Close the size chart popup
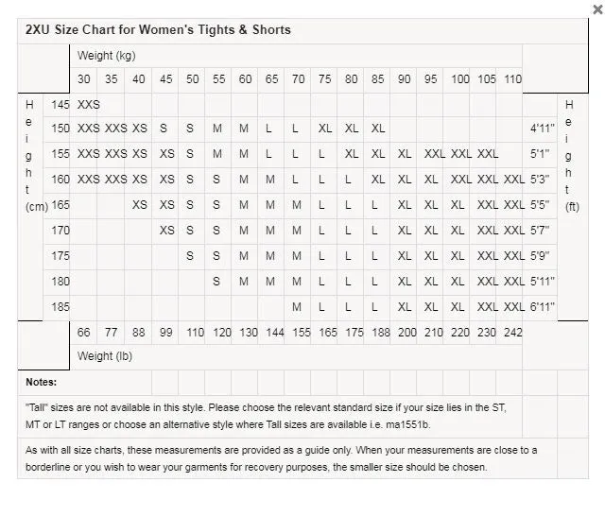 tap(596, 9)
